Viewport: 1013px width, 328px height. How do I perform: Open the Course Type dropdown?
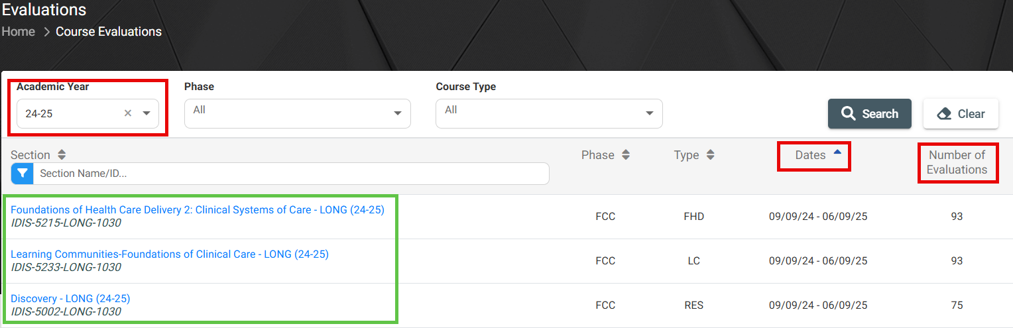pos(548,113)
